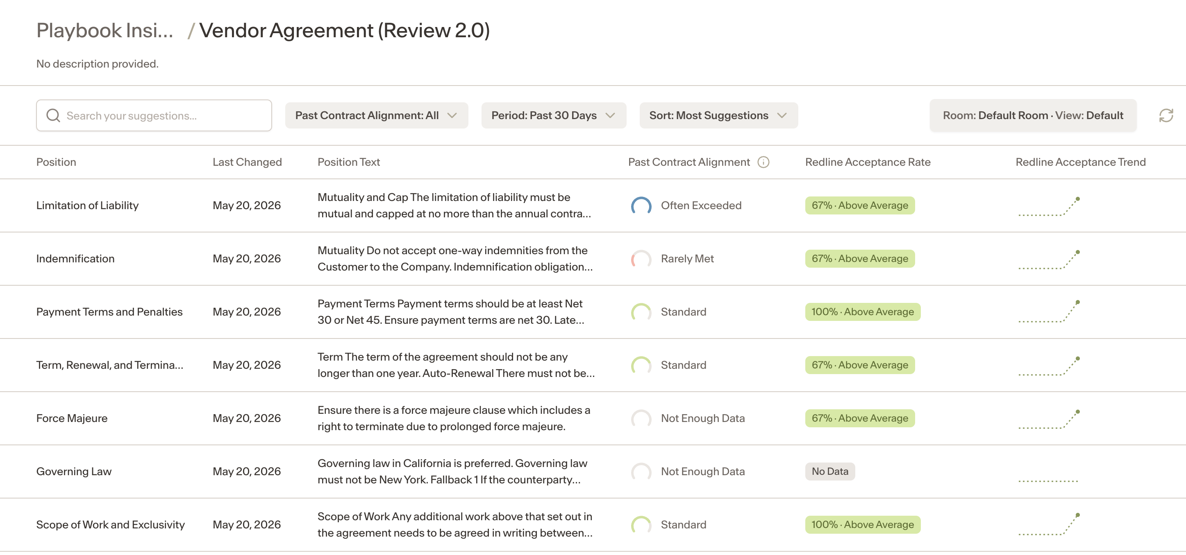This screenshot has width=1186, height=555.
Task: Click the Redline Acceptance Trend header
Action: click(x=1080, y=162)
